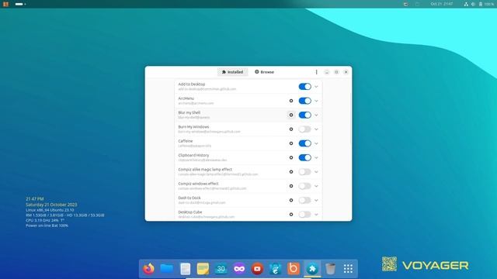497x279 pixels.
Task: Open the Extension Manager three-dot menu
Action: [x=316, y=72]
